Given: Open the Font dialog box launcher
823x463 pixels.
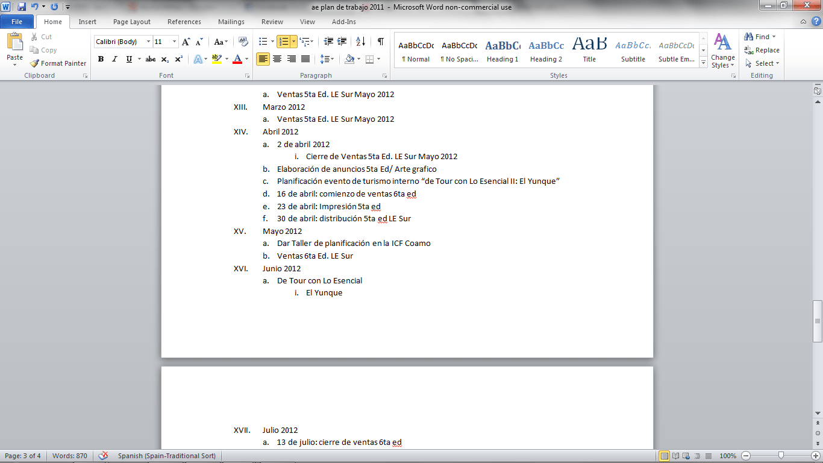Looking at the screenshot, I should coord(248,76).
